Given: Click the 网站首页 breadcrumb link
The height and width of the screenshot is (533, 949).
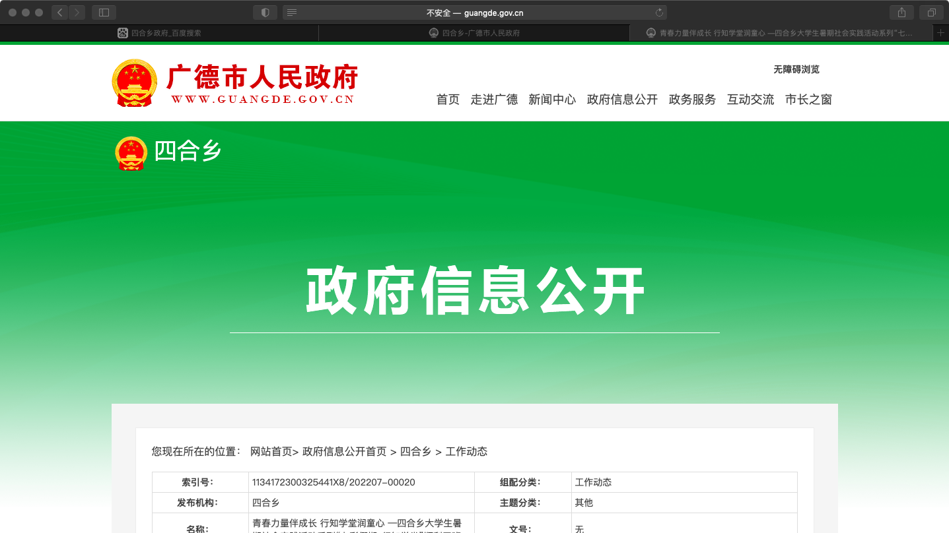Looking at the screenshot, I should 271,452.
